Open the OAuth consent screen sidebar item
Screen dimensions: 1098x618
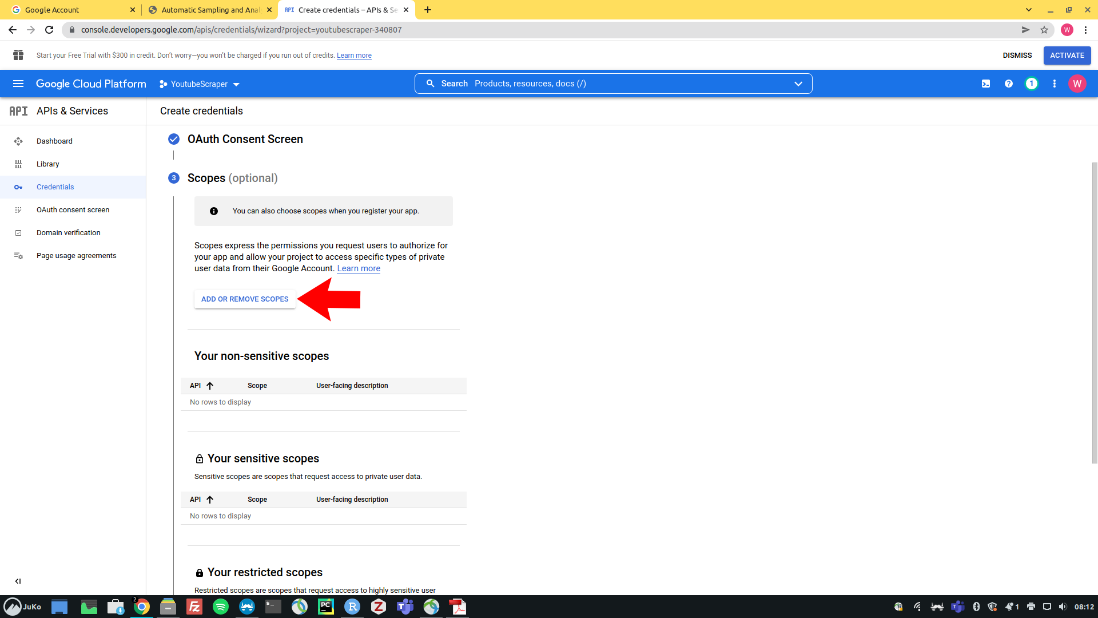(73, 210)
